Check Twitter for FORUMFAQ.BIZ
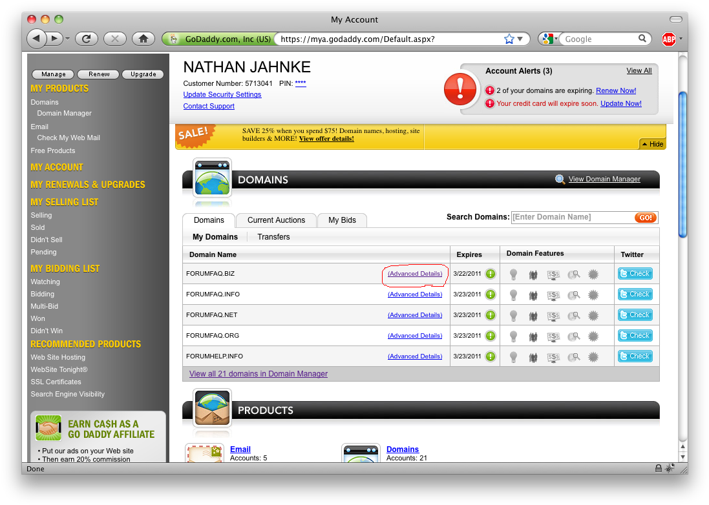Image resolution: width=709 pixels, height=505 pixels. (635, 273)
